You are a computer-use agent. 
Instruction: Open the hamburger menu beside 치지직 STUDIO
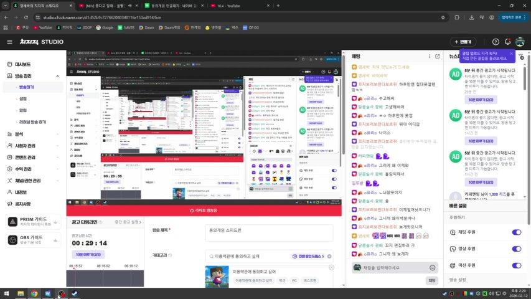point(9,42)
